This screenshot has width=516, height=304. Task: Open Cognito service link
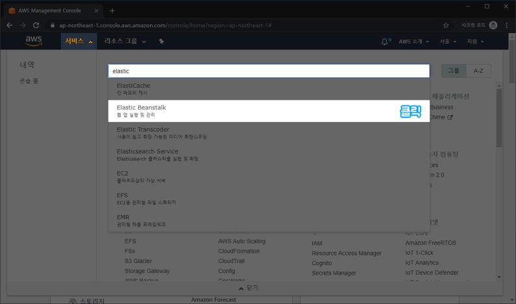pyautogui.click(x=322, y=263)
